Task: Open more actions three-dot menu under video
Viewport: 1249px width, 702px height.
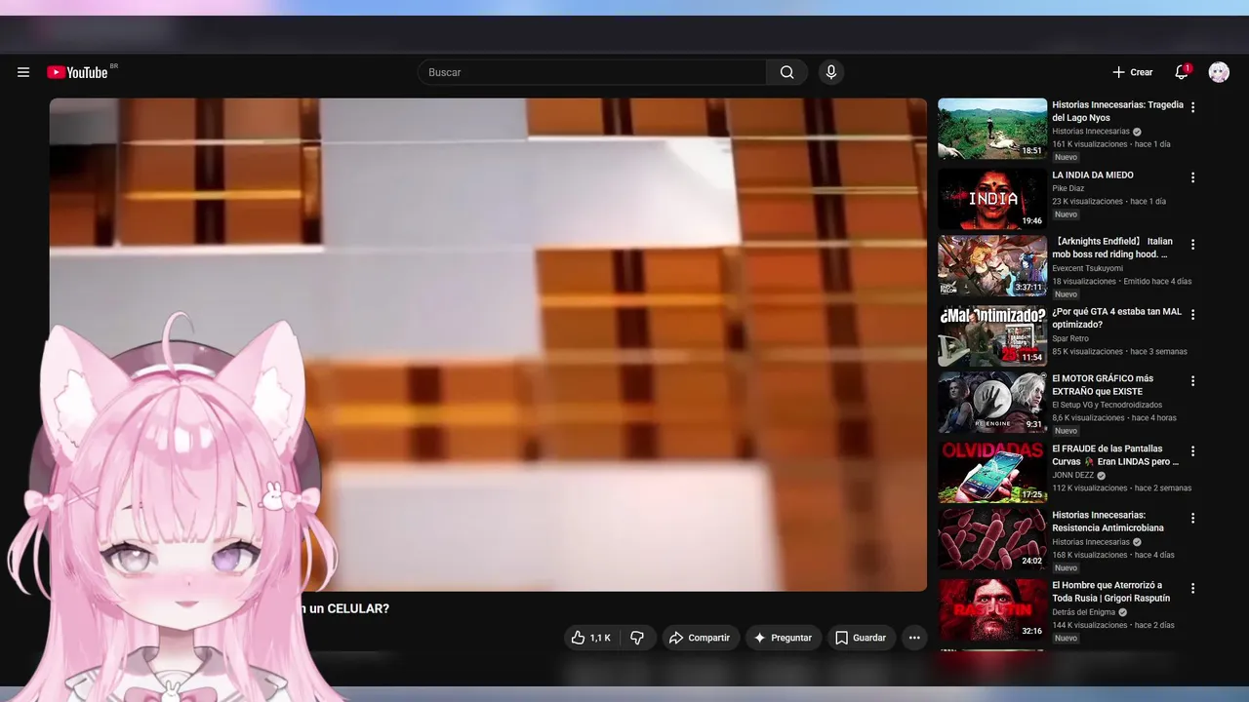Action: click(914, 638)
